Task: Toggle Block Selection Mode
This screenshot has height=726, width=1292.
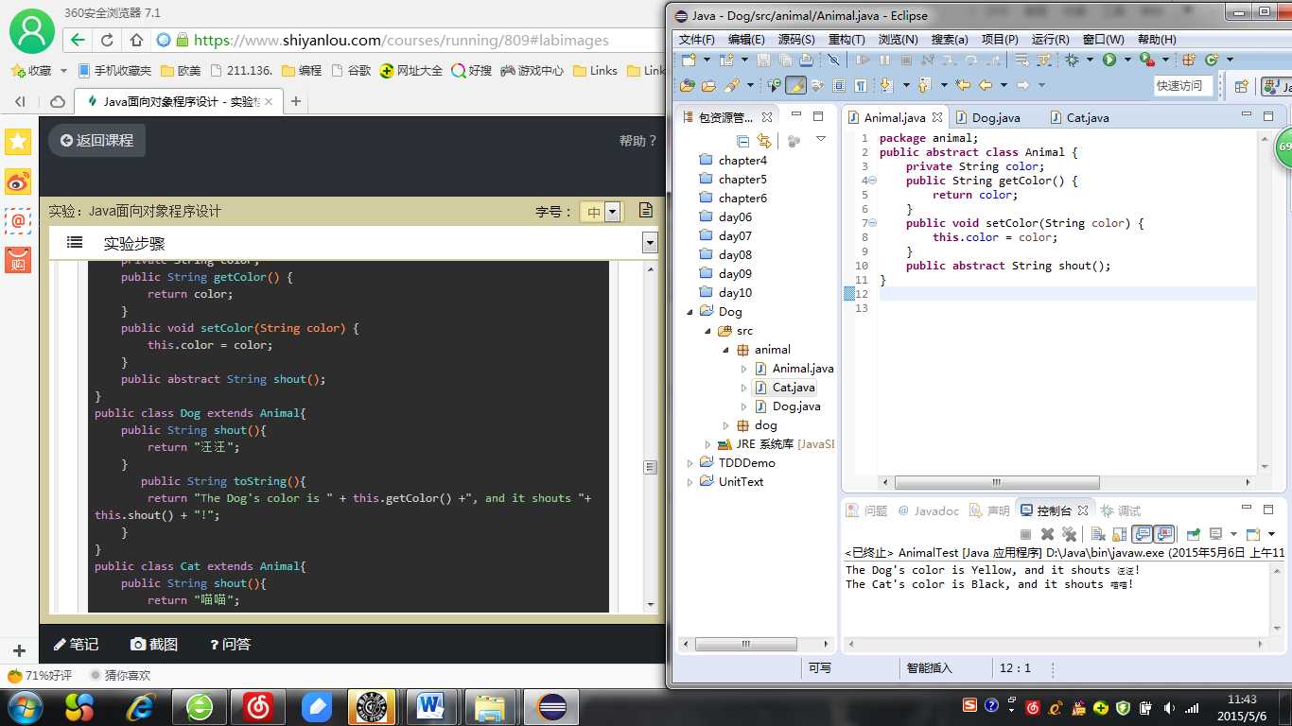Action: (x=839, y=86)
